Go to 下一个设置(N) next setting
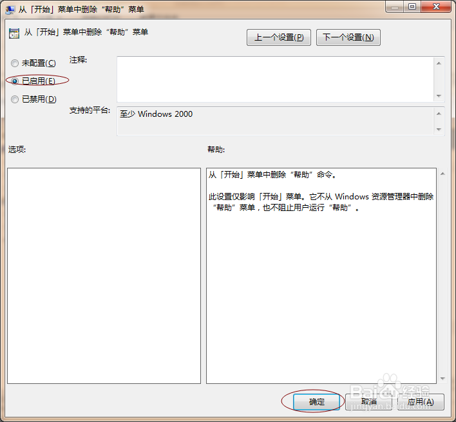This screenshot has width=456, height=422. pyautogui.click(x=348, y=37)
